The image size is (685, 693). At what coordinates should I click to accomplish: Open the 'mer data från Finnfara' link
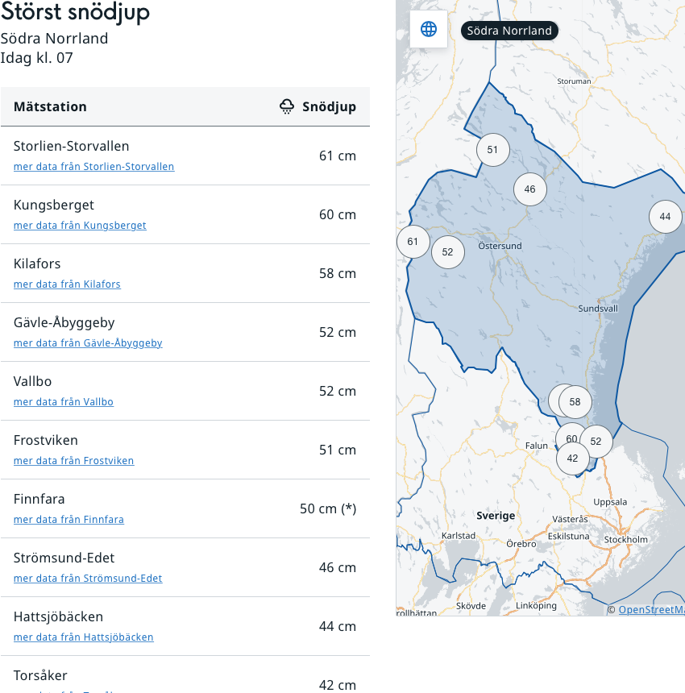tap(68, 520)
